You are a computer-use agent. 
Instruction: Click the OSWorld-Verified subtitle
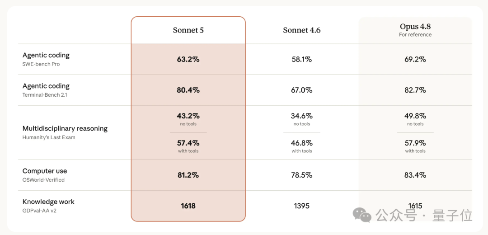pyautogui.click(x=43, y=180)
